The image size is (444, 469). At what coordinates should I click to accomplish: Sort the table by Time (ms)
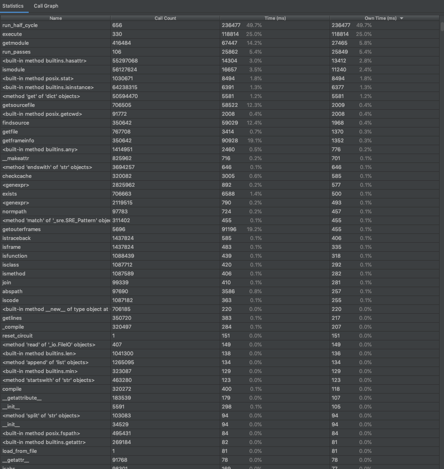coord(275,18)
